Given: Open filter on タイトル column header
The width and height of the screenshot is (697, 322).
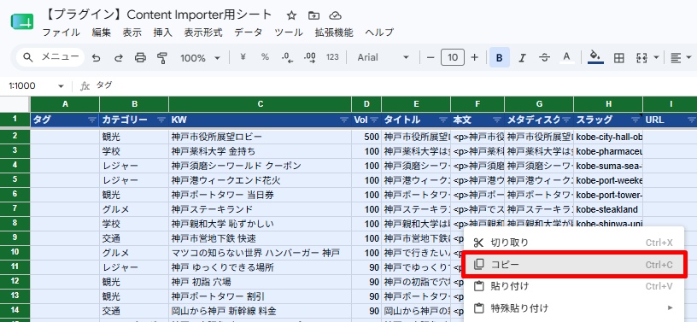Looking at the screenshot, I should point(443,120).
